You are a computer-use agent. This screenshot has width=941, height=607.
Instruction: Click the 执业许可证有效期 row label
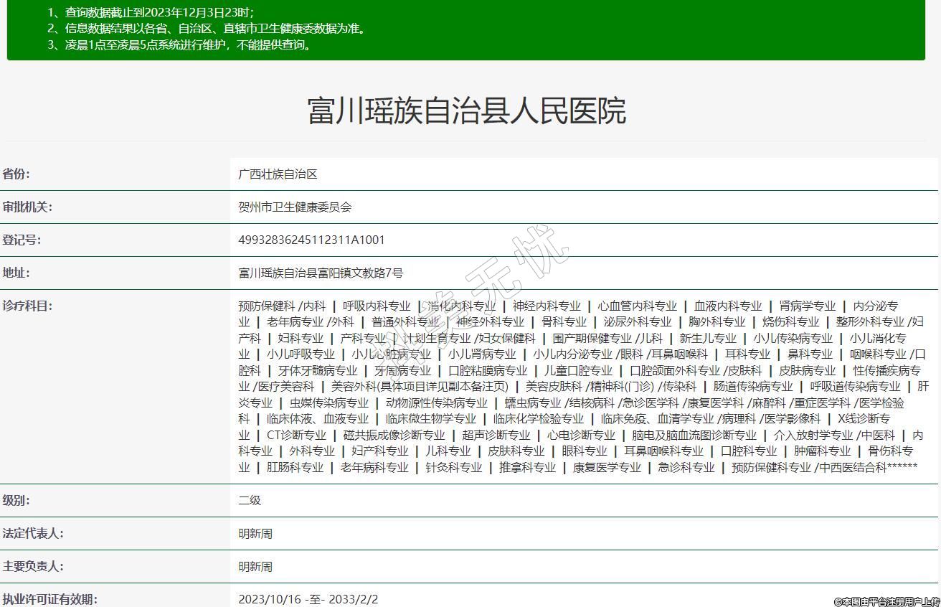click(49, 599)
